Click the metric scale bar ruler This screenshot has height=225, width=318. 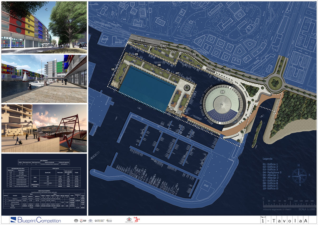tap(289, 203)
